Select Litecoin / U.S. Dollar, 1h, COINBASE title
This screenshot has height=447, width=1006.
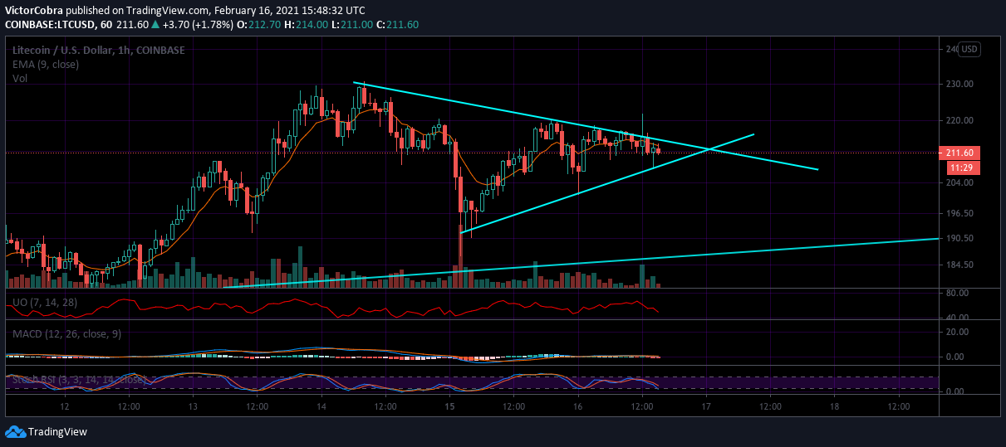98,50
